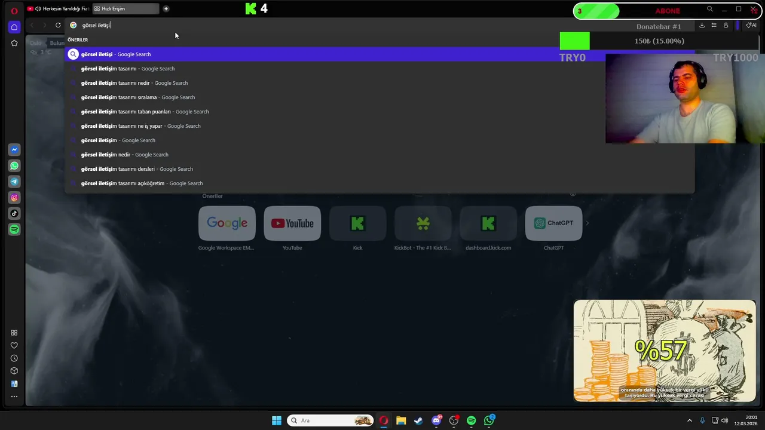Open Telegram in the Opera sidebar

coord(14,182)
